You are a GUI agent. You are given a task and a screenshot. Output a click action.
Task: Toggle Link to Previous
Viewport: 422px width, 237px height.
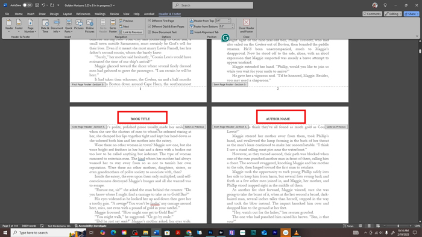pos(131,32)
